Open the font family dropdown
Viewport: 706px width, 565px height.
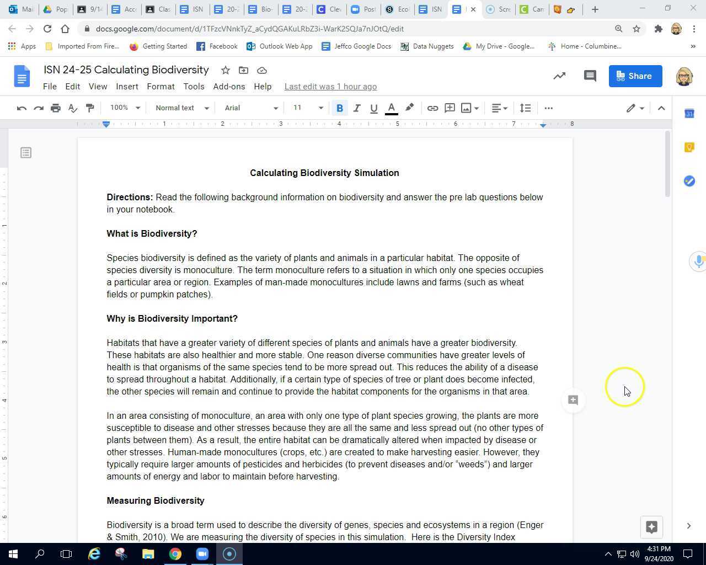(251, 108)
